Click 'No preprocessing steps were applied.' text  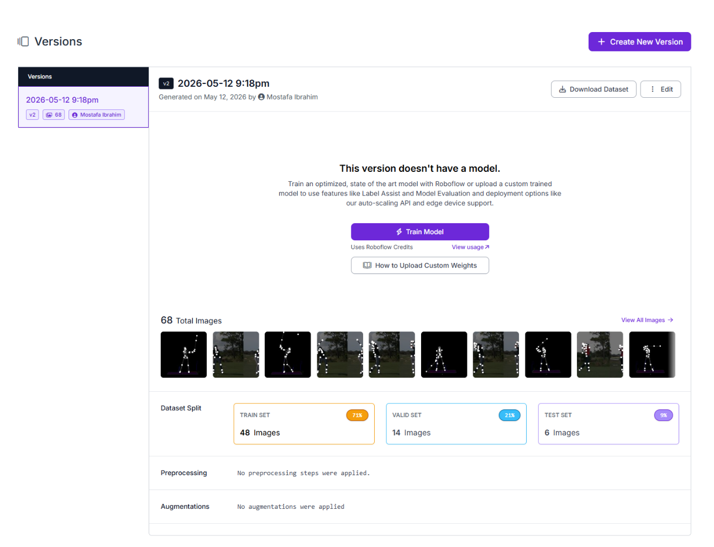(303, 473)
